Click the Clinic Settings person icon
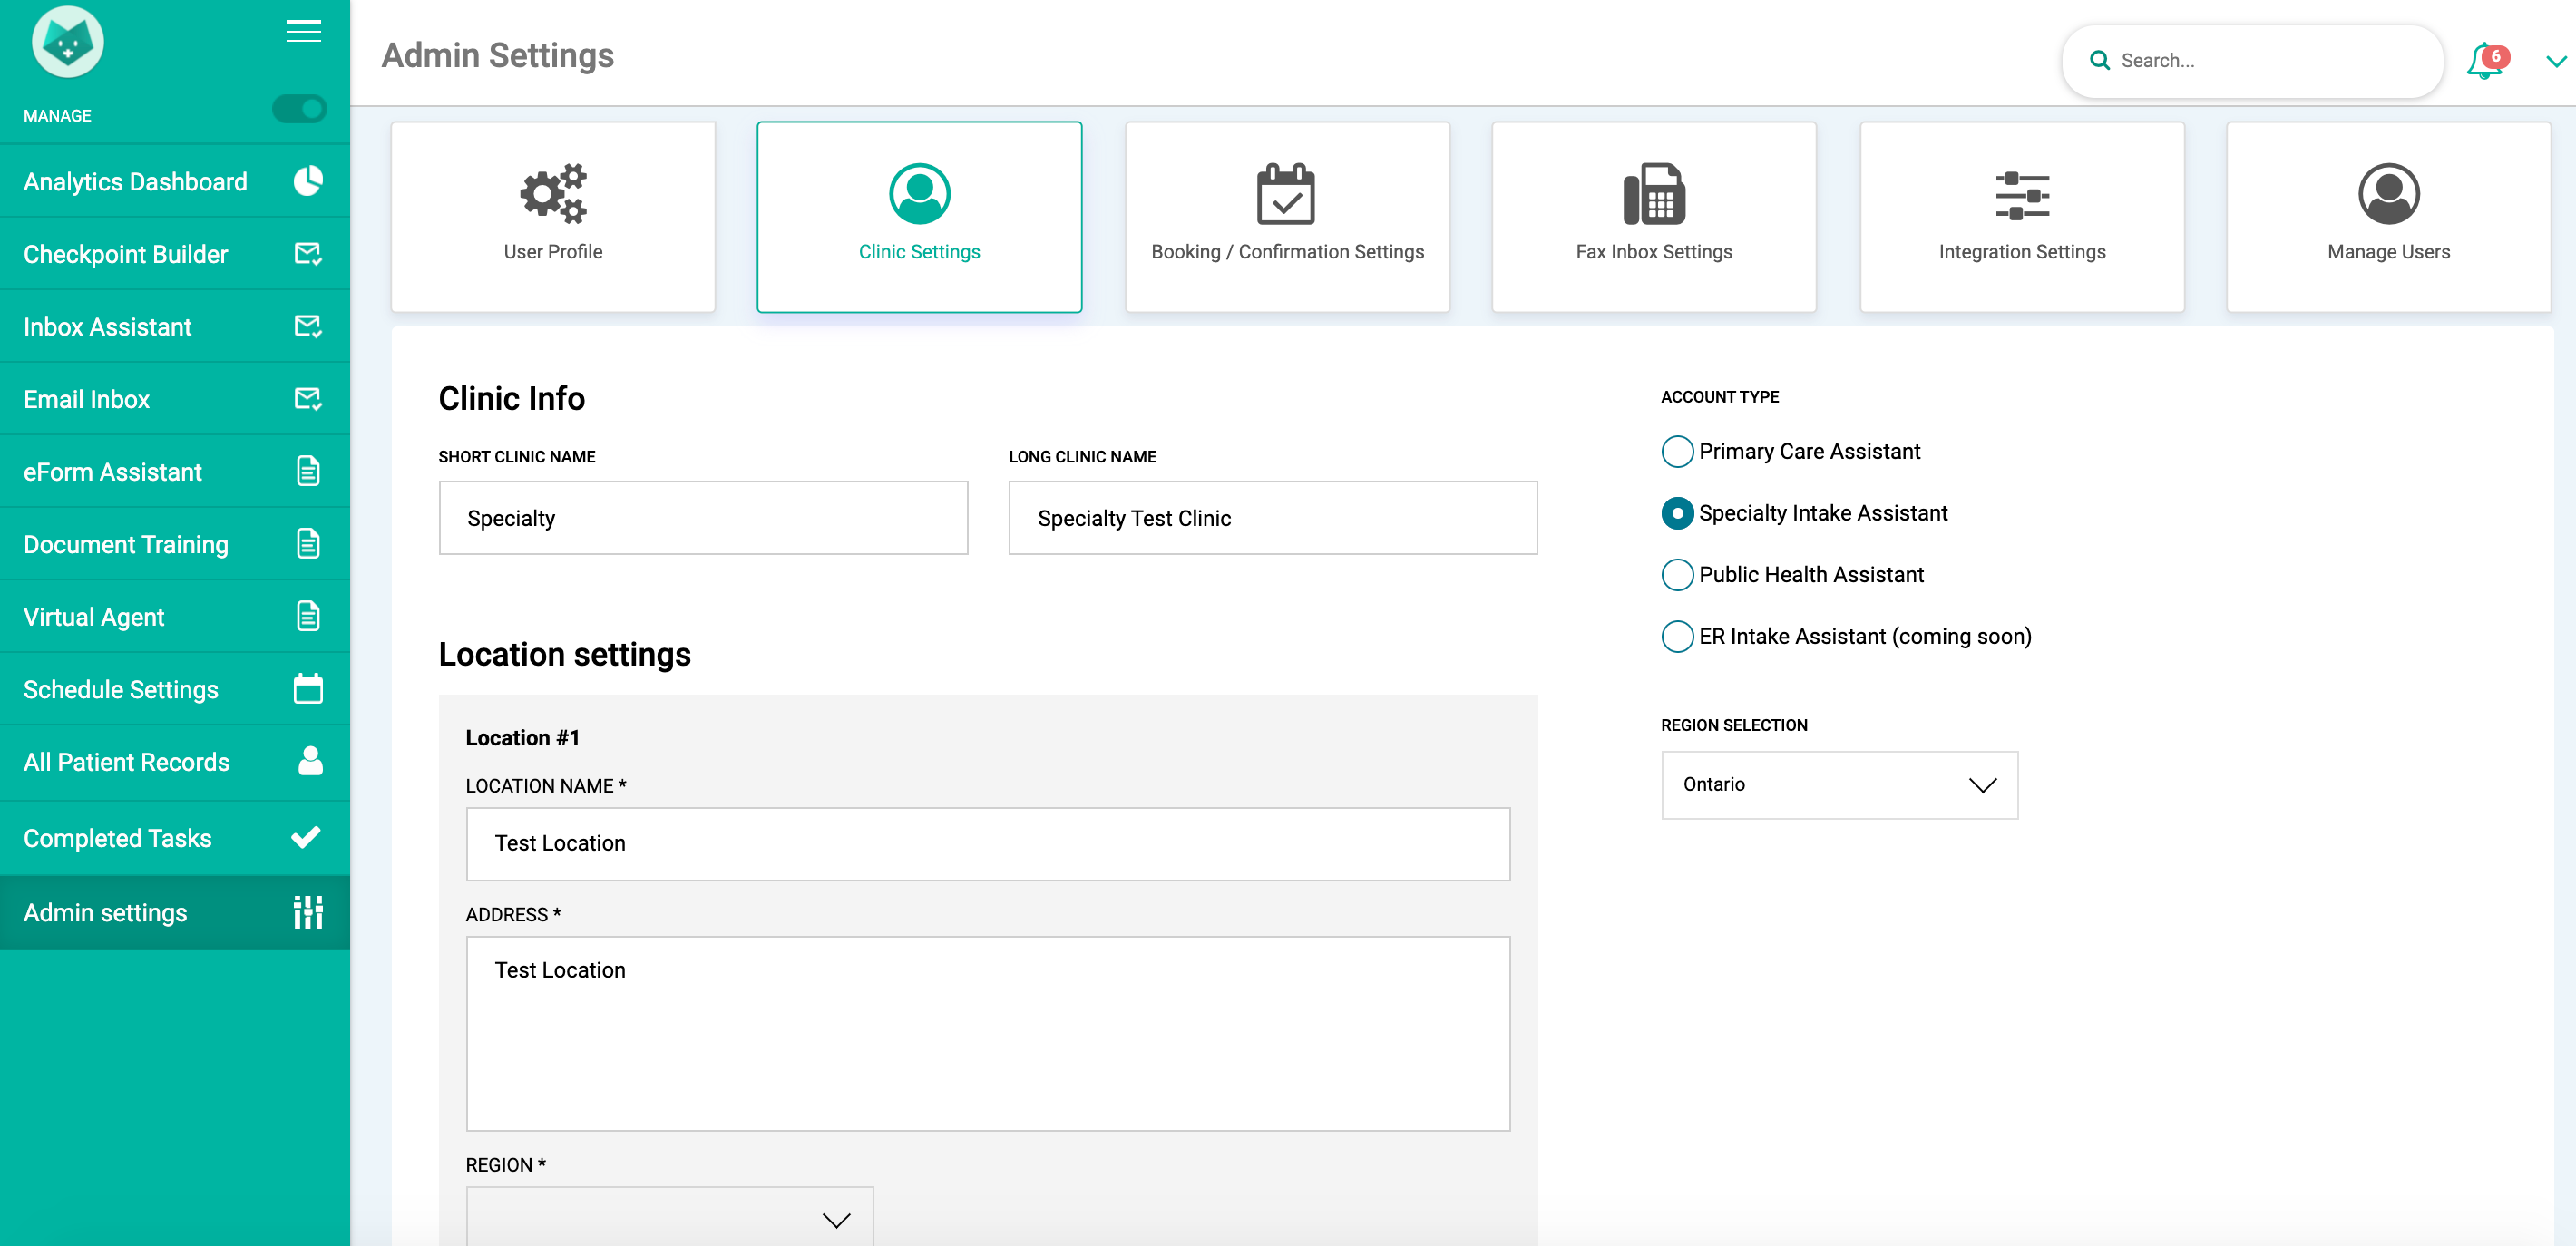 click(x=919, y=193)
